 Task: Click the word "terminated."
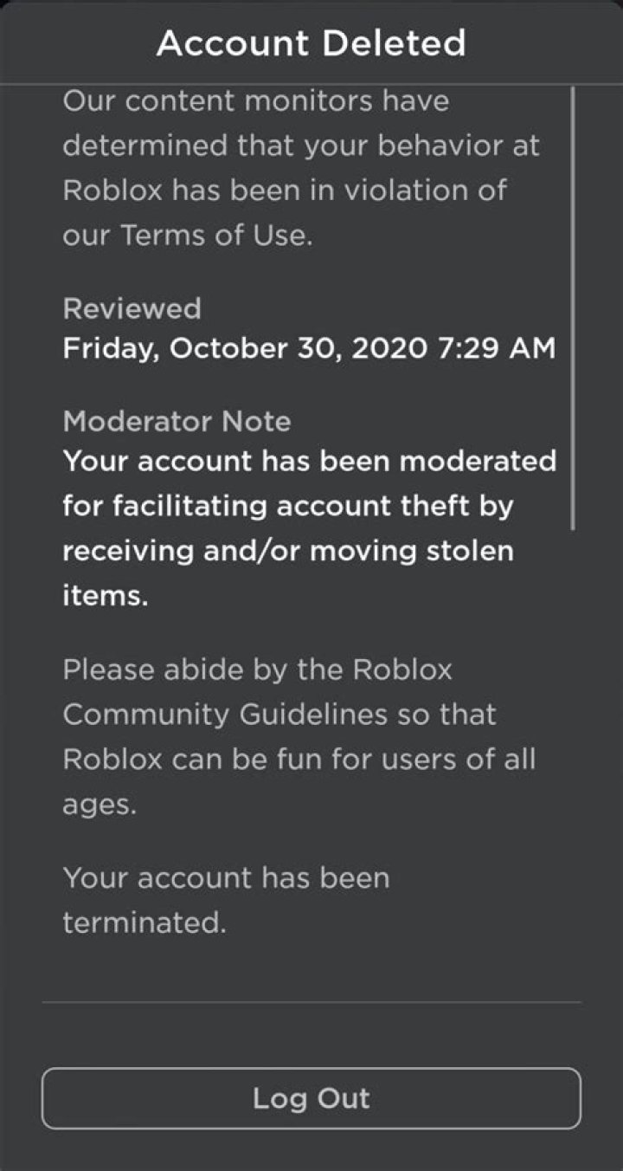coord(144,923)
